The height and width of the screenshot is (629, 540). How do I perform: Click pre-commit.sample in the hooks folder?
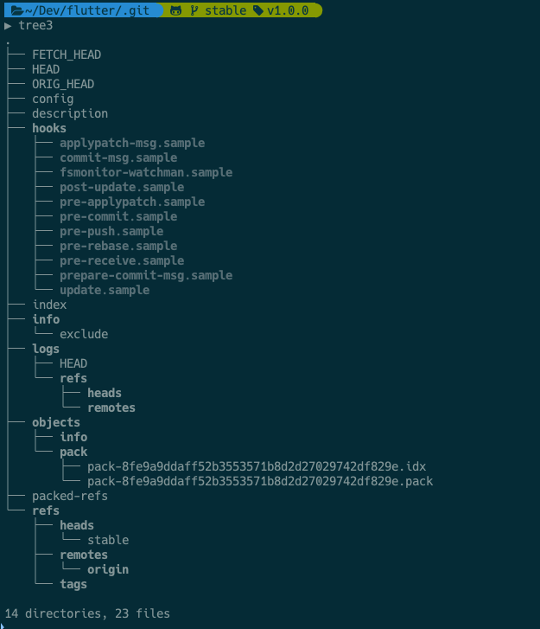118,216
